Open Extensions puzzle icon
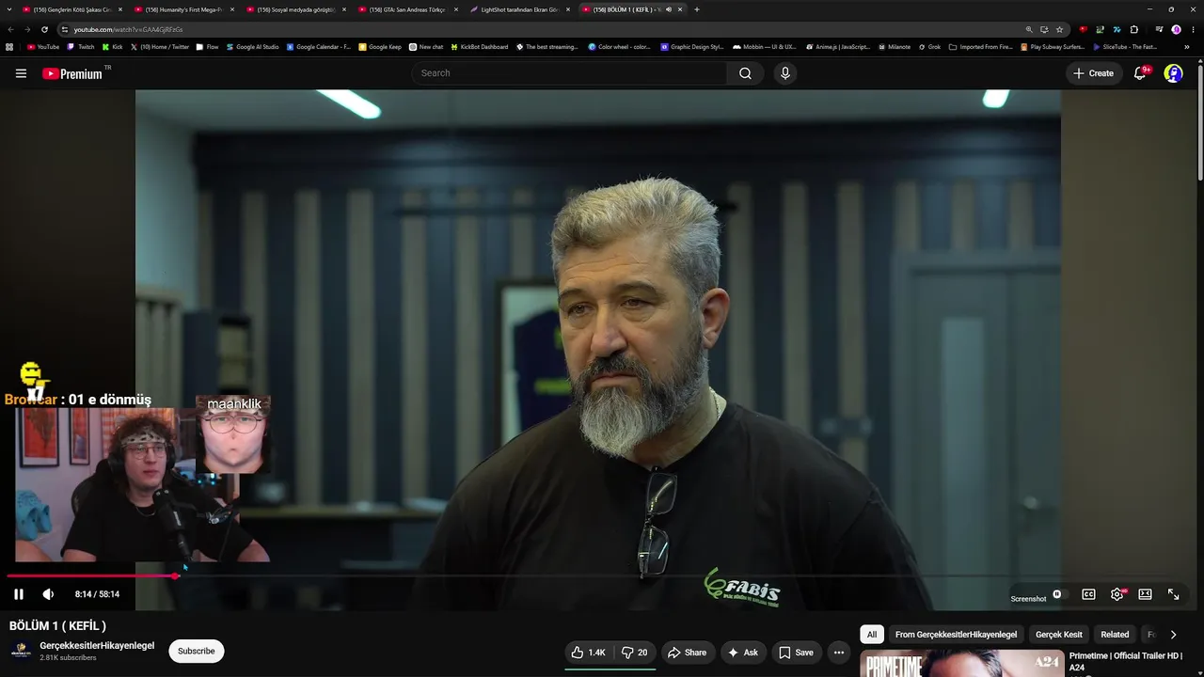This screenshot has height=677, width=1204. (1134, 29)
